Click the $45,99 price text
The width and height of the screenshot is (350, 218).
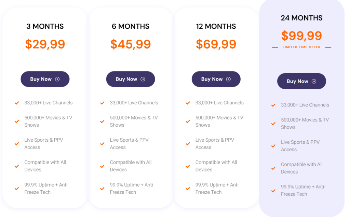click(x=131, y=44)
